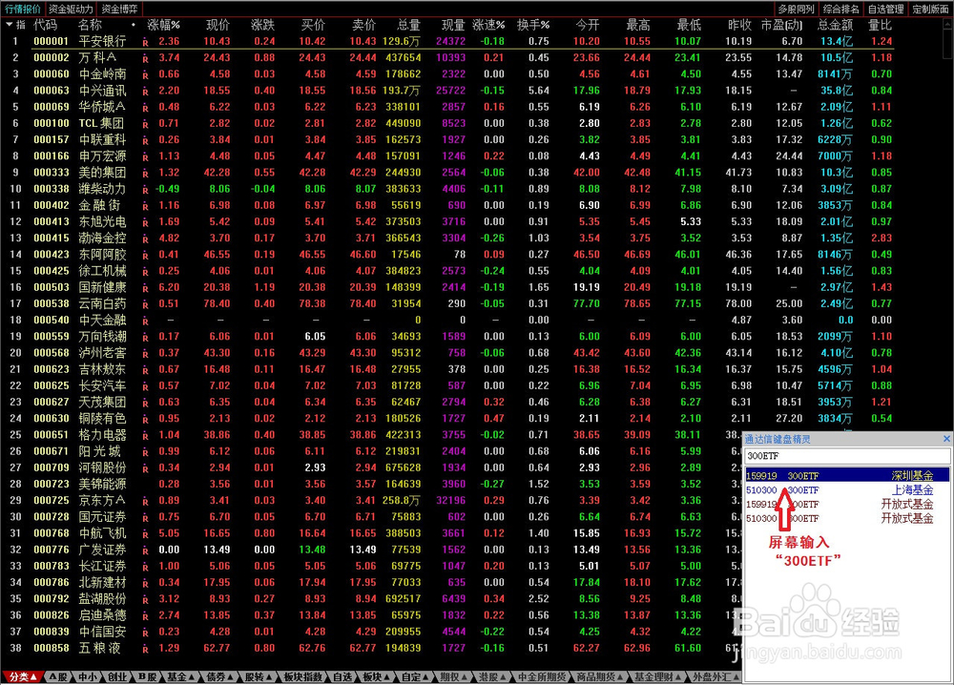The image size is (954, 685).
Task: Click the R marker icon beside 五粮液
Action: click(x=145, y=649)
